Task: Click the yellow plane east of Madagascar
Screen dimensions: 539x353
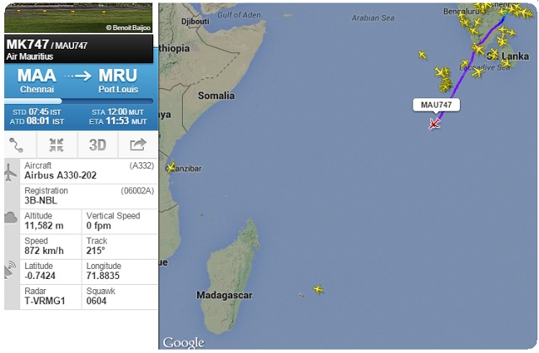Action: [318, 289]
